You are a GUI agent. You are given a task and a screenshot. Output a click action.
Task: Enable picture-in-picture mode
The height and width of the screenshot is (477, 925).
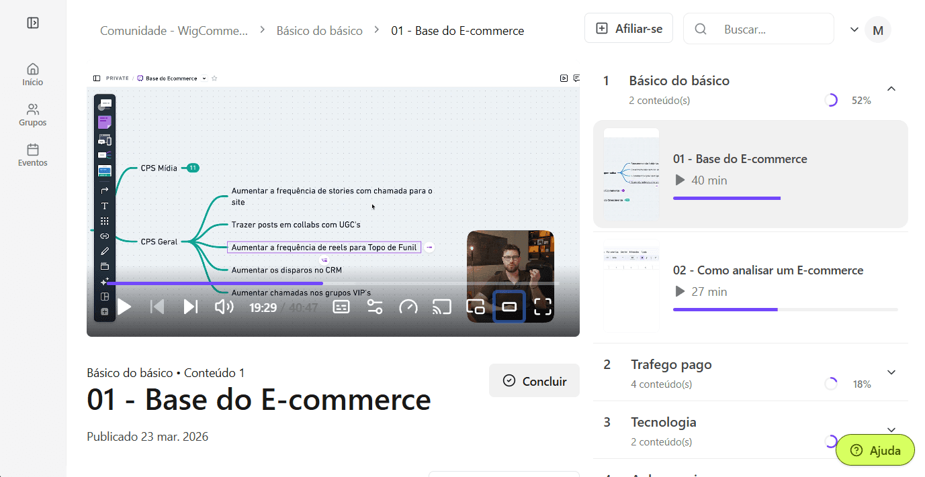476,307
